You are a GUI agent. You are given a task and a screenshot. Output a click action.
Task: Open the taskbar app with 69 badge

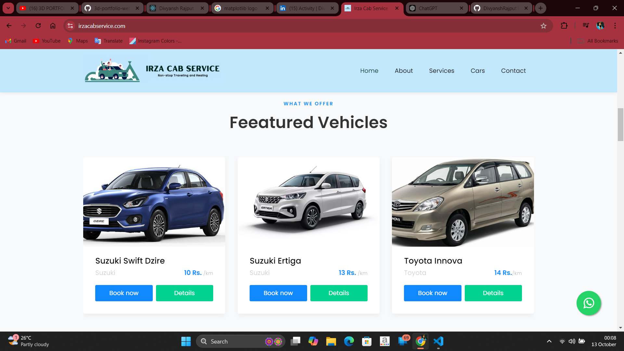pos(403,341)
